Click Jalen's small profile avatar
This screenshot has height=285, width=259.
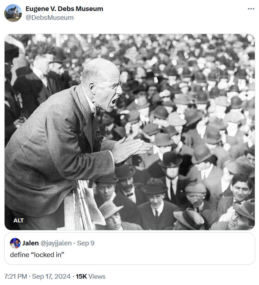coord(15,243)
